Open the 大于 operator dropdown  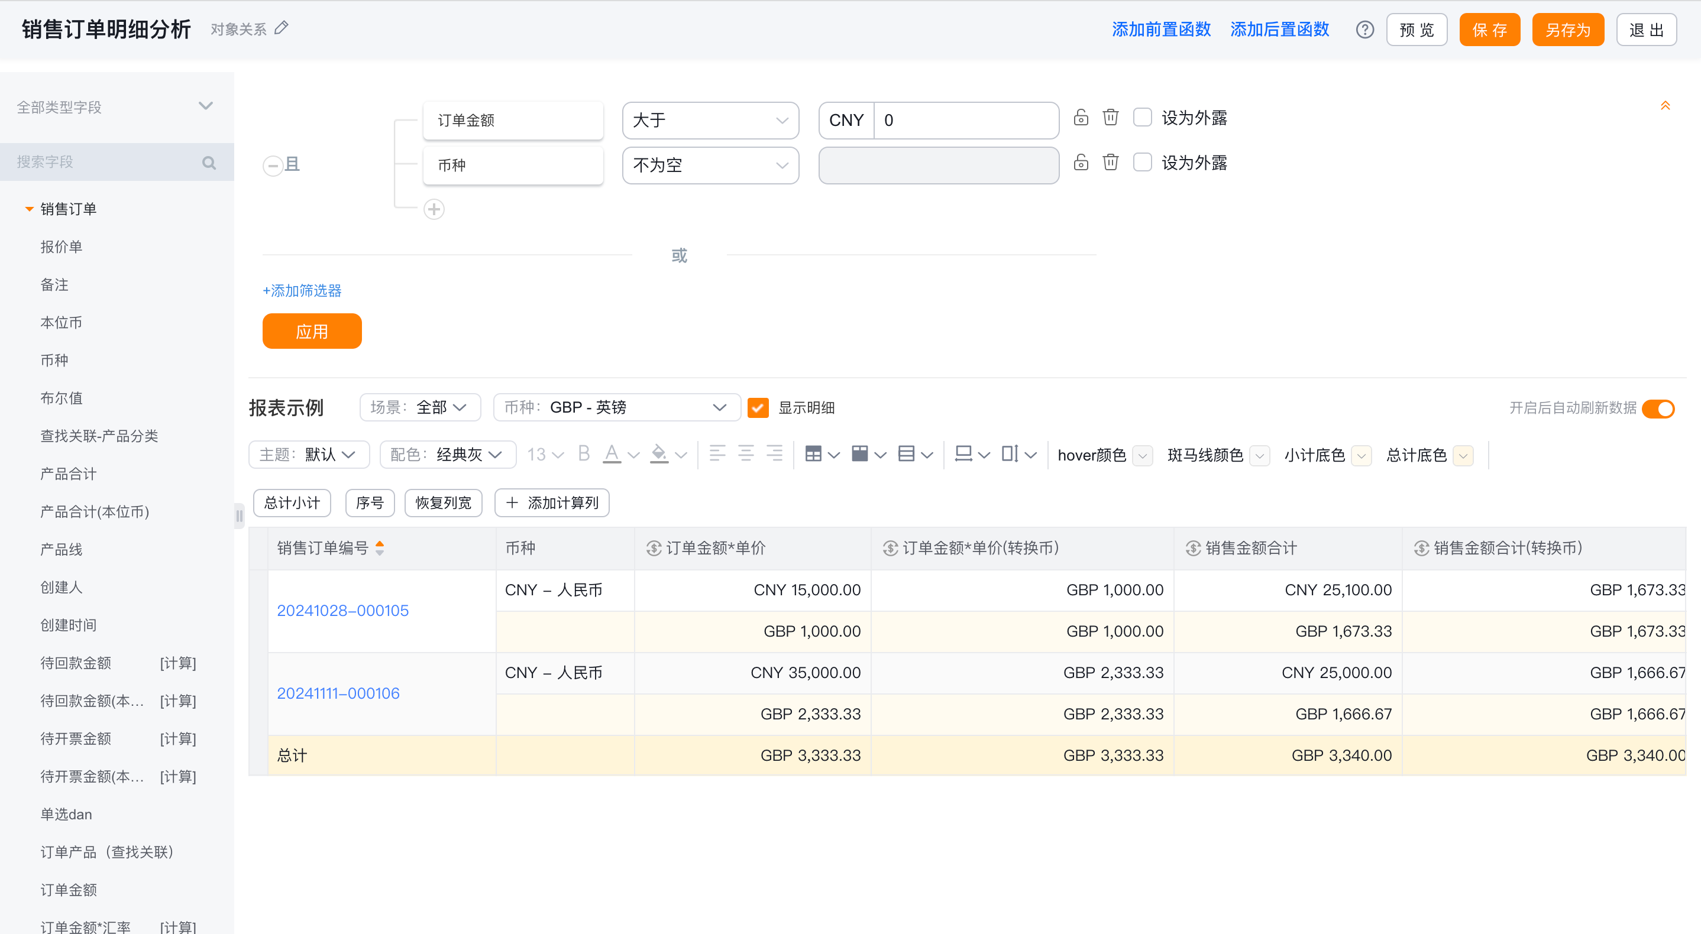pyautogui.click(x=710, y=120)
